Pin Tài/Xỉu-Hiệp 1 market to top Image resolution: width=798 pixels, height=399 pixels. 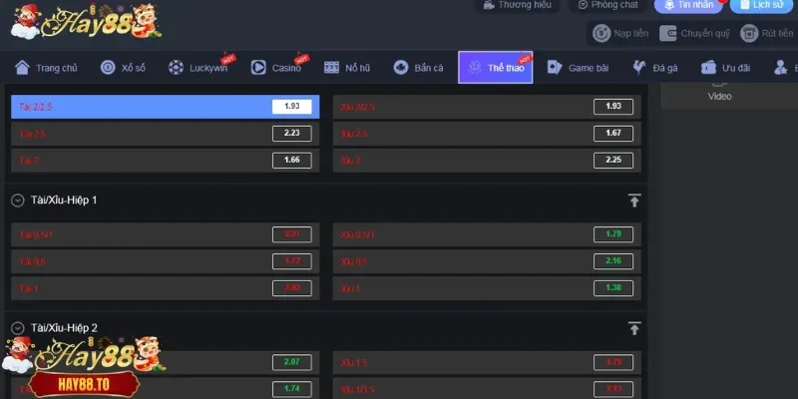coord(633,200)
